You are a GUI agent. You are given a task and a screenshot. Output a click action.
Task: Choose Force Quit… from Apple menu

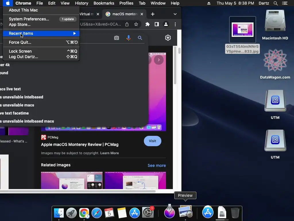pos(41,42)
